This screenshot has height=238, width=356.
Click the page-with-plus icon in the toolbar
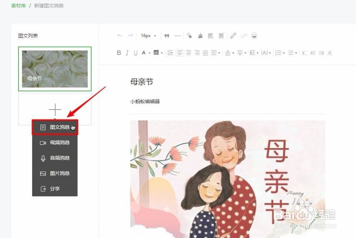click(211, 36)
